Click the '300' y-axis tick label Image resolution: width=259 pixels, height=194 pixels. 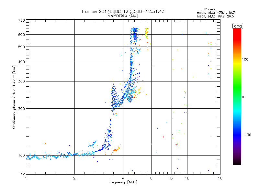[21, 81]
